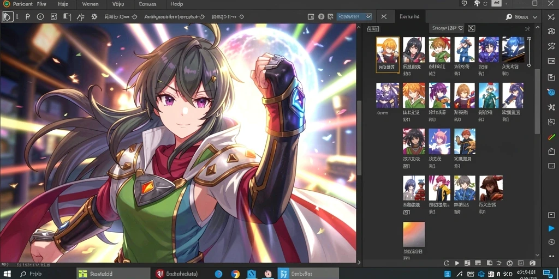Click the app logo in title bar

pos(6,4)
